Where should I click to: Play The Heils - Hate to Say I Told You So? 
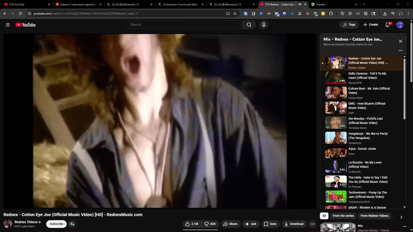coord(361,182)
